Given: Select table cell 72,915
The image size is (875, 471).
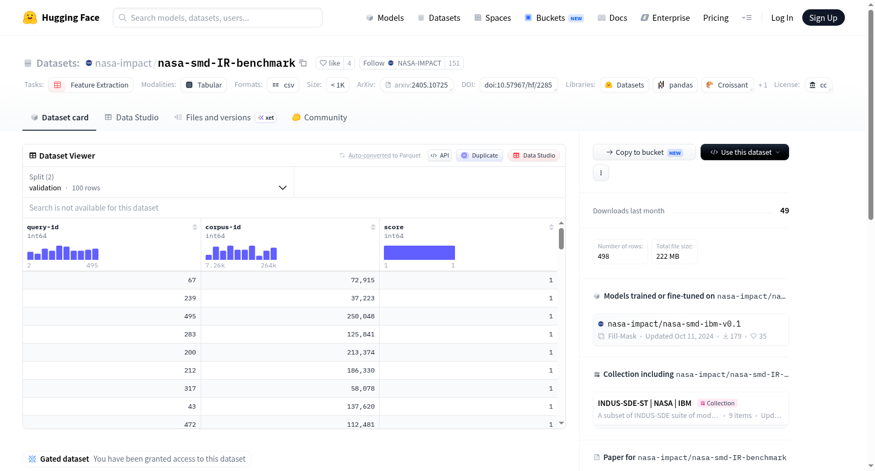Looking at the screenshot, I should [x=290, y=280].
